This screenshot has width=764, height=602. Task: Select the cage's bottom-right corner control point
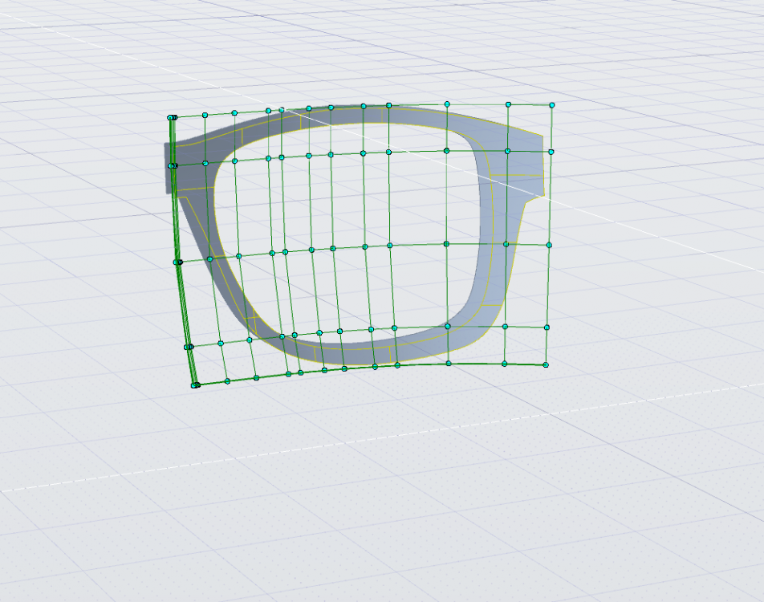tap(546, 364)
